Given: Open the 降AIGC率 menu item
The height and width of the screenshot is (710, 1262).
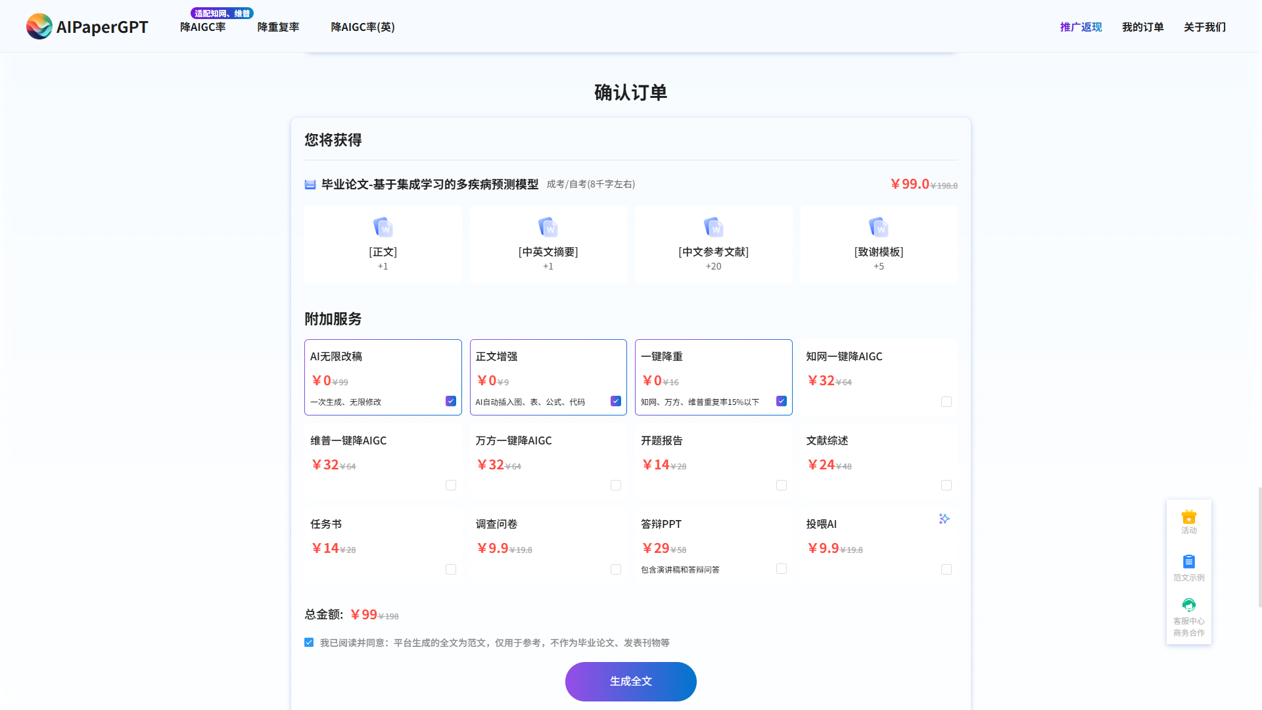Looking at the screenshot, I should point(202,28).
